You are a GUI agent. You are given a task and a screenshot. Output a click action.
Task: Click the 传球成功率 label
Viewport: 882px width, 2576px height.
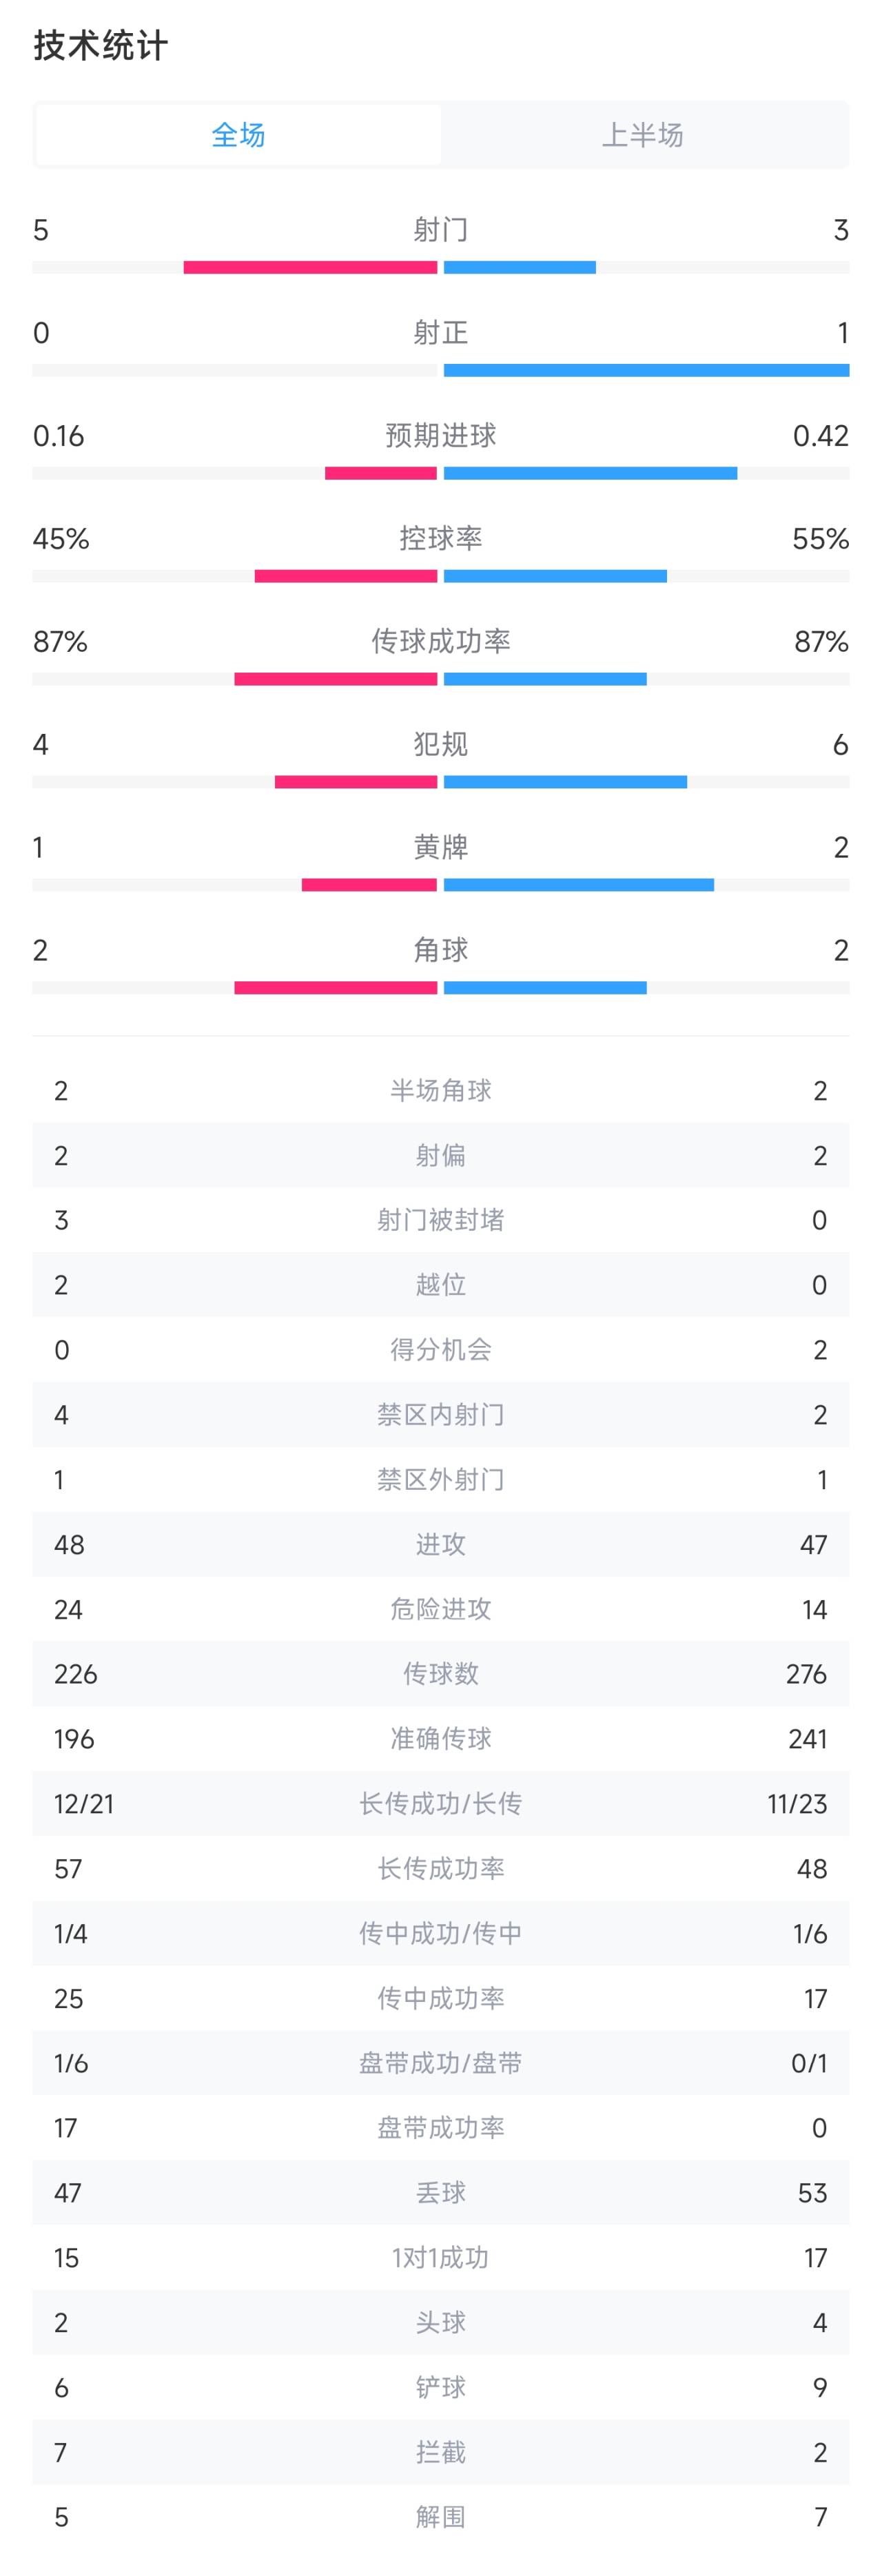pyautogui.click(x=441, y=641)
